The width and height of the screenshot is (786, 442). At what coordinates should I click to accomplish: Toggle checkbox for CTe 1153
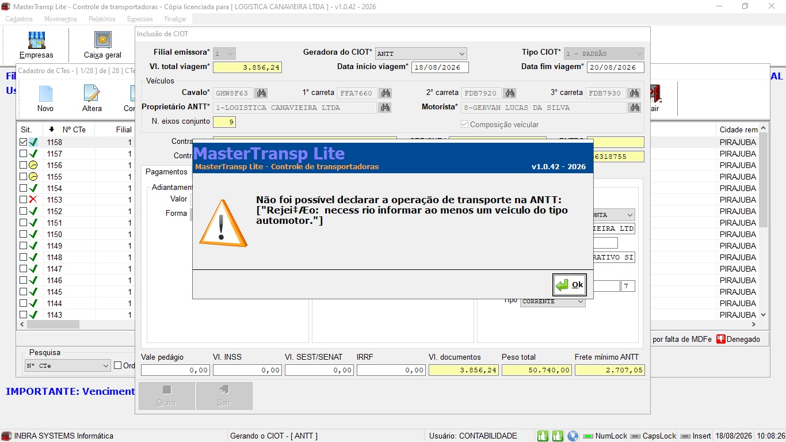coord(23,200)
